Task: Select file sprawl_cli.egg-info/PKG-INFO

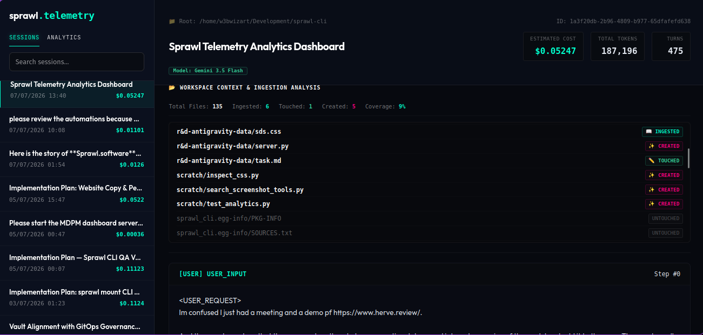Action: coord(229,218)
